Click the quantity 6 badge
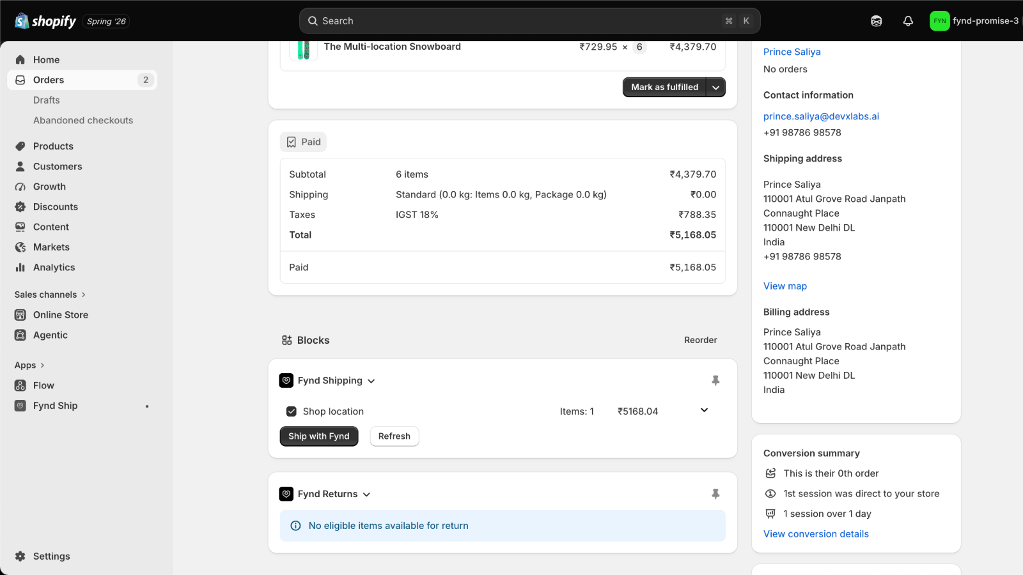Screen dimensions: 1023x575 639,47
